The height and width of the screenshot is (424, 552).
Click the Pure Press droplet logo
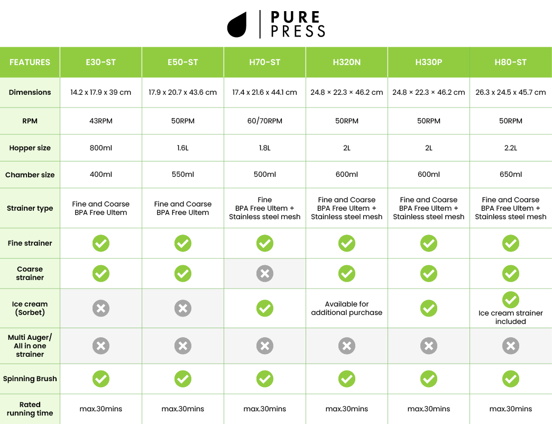point(237,25)
